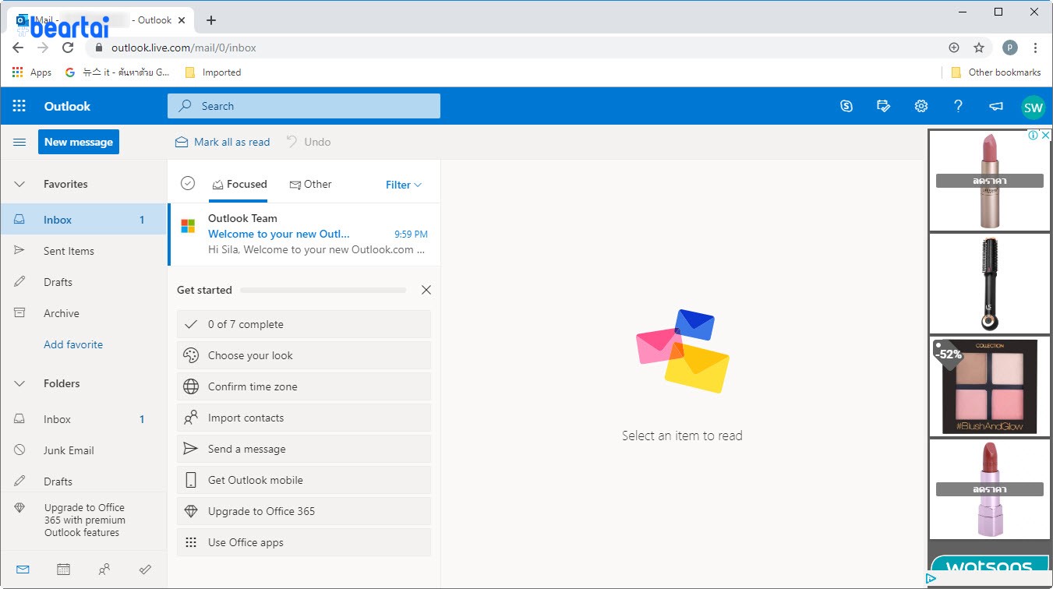Open a new browser tab
The image size is (1053, 589).
[x=210, y=20]
